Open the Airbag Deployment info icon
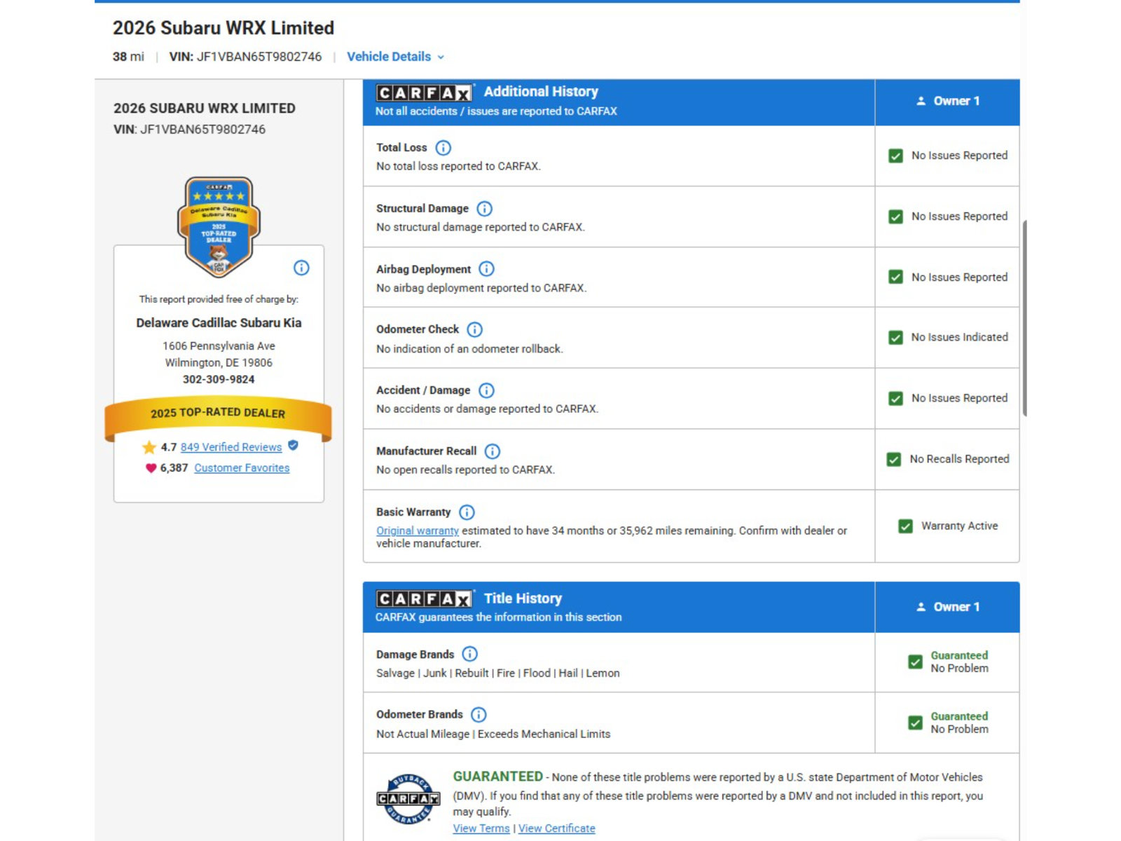The height and width of the screenshot is (841, 1121). click(x=487, y=269)
